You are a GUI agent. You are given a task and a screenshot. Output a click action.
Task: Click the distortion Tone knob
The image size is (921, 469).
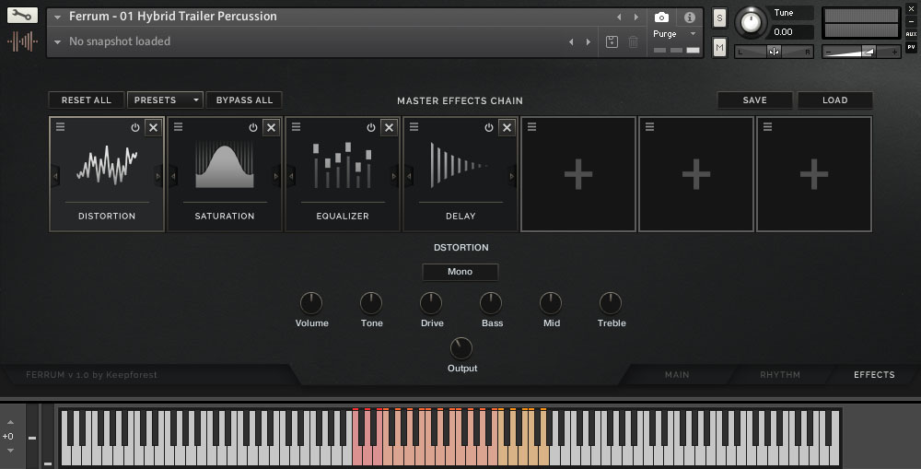click(x=371, y=303)
